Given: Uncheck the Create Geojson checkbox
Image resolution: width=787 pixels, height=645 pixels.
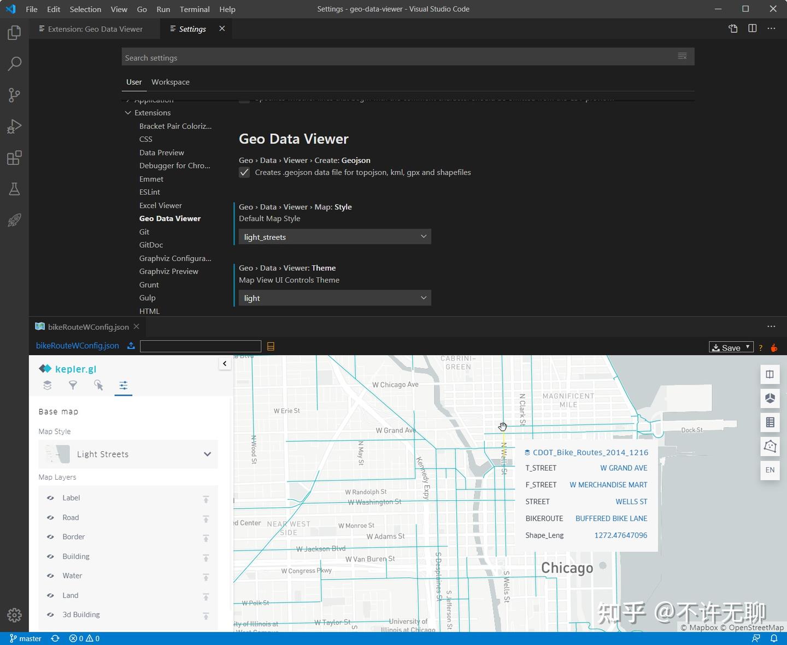Looking at the screenshot, I should point(244,172).
